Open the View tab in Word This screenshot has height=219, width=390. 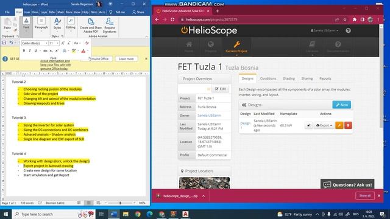coord(77,12)
